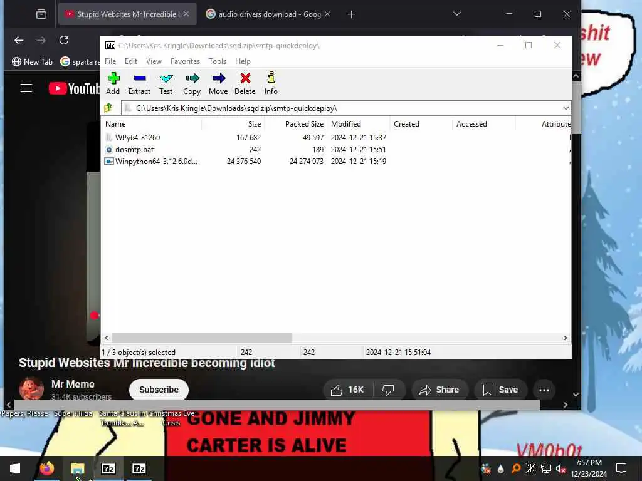This screenshot has width=642, height=481.
Task: Open the Info tool in 7-Zip
Action: [271, 83]
